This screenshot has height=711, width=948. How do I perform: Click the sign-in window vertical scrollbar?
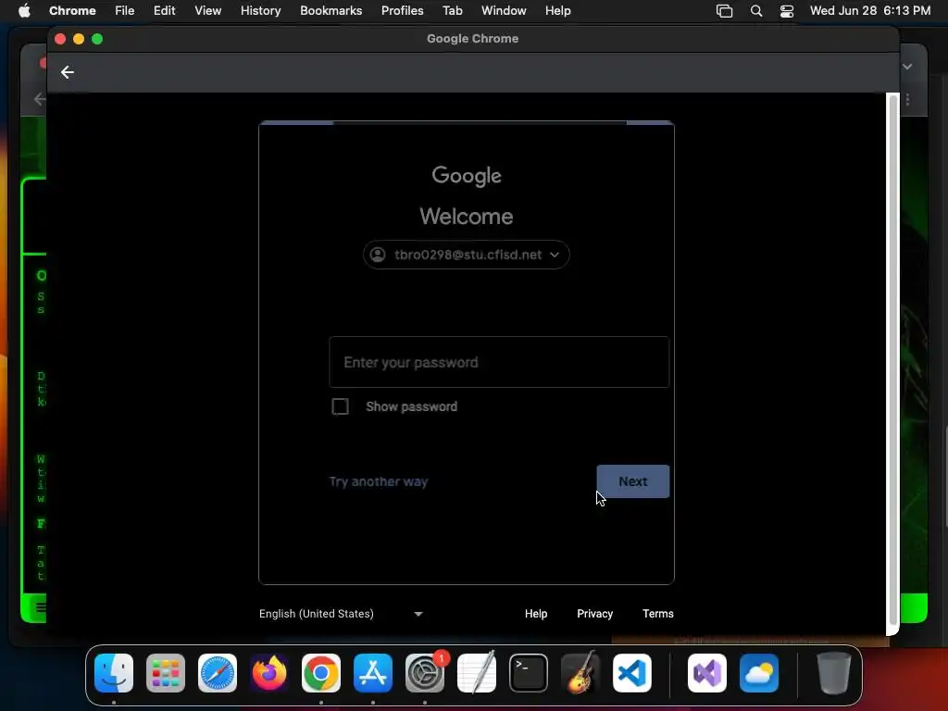pos(892,360)
